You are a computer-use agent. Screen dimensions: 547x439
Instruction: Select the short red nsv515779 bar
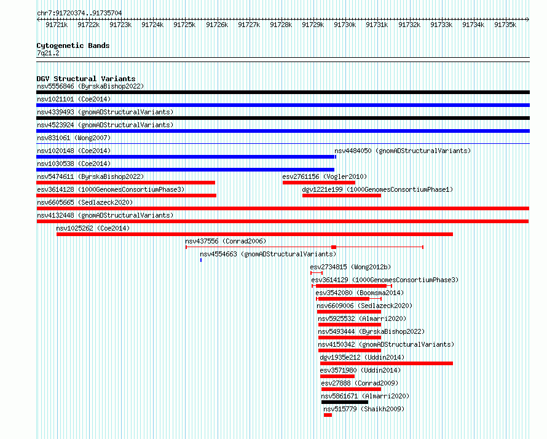pos(328,415)
